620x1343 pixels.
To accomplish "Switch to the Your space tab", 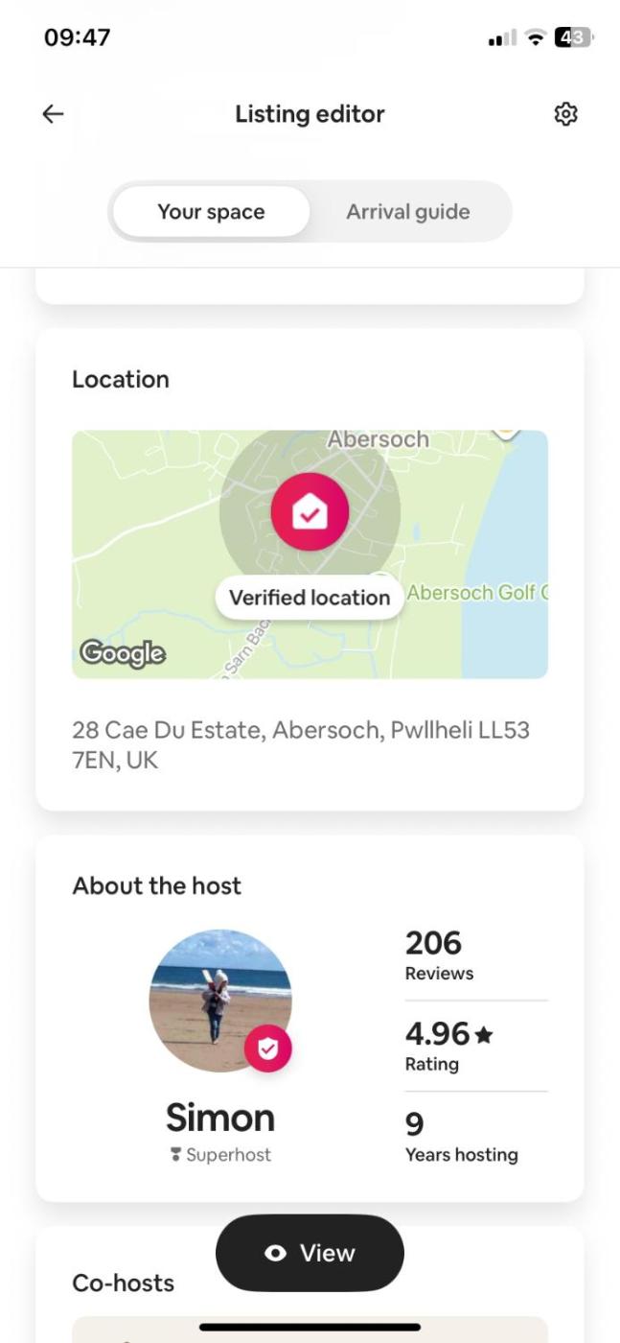I will coord(211,212).
